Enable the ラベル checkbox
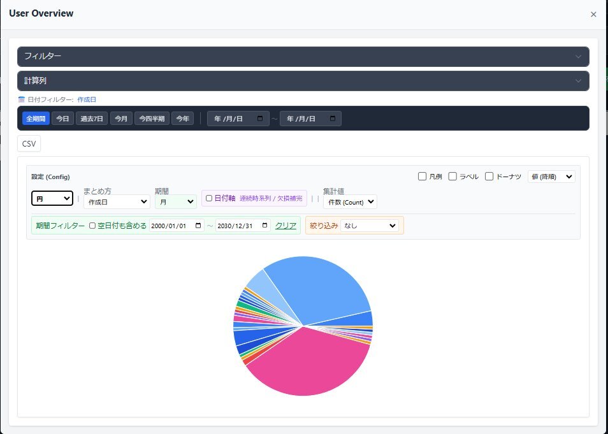This screenshot has width=608, height=434. [x=452, y=177]
